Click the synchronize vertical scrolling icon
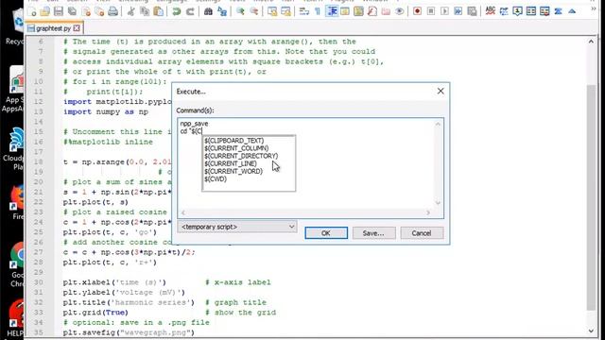This screenshot has height=340, width=605. [272, 11]
